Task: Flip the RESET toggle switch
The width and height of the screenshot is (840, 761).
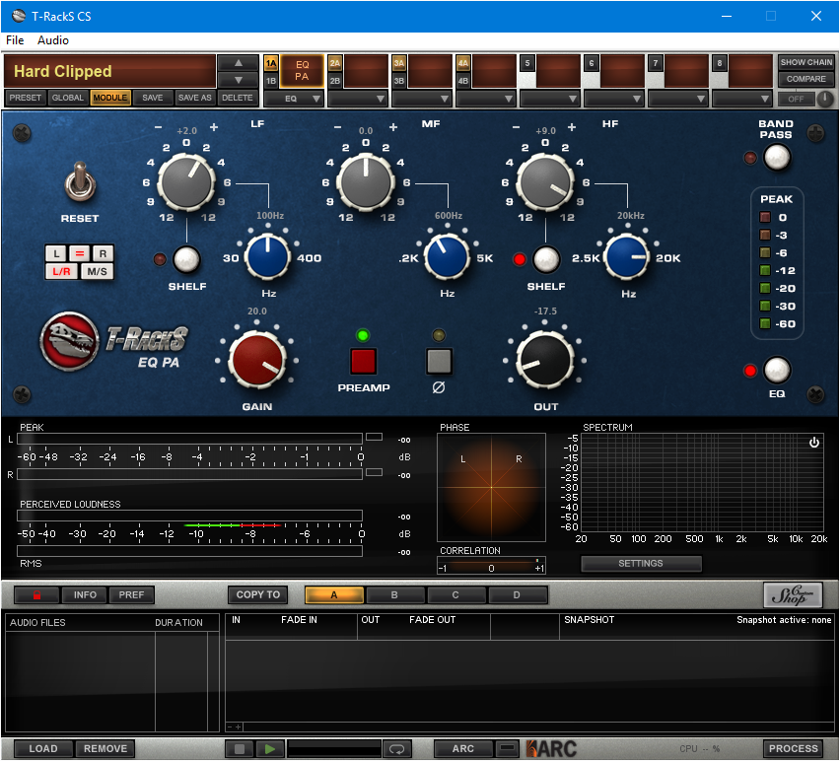Action: [x=81, y=182]
